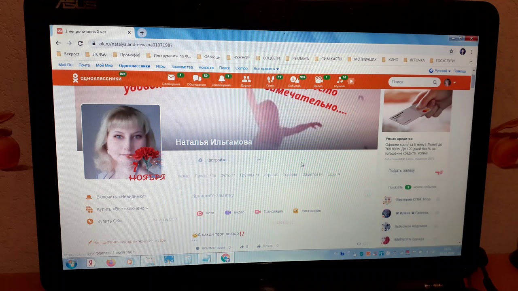518x291 pixels.
Task: Open the СИМ КАРТЫ bookmark folder
Action: (x=328, y=59)
